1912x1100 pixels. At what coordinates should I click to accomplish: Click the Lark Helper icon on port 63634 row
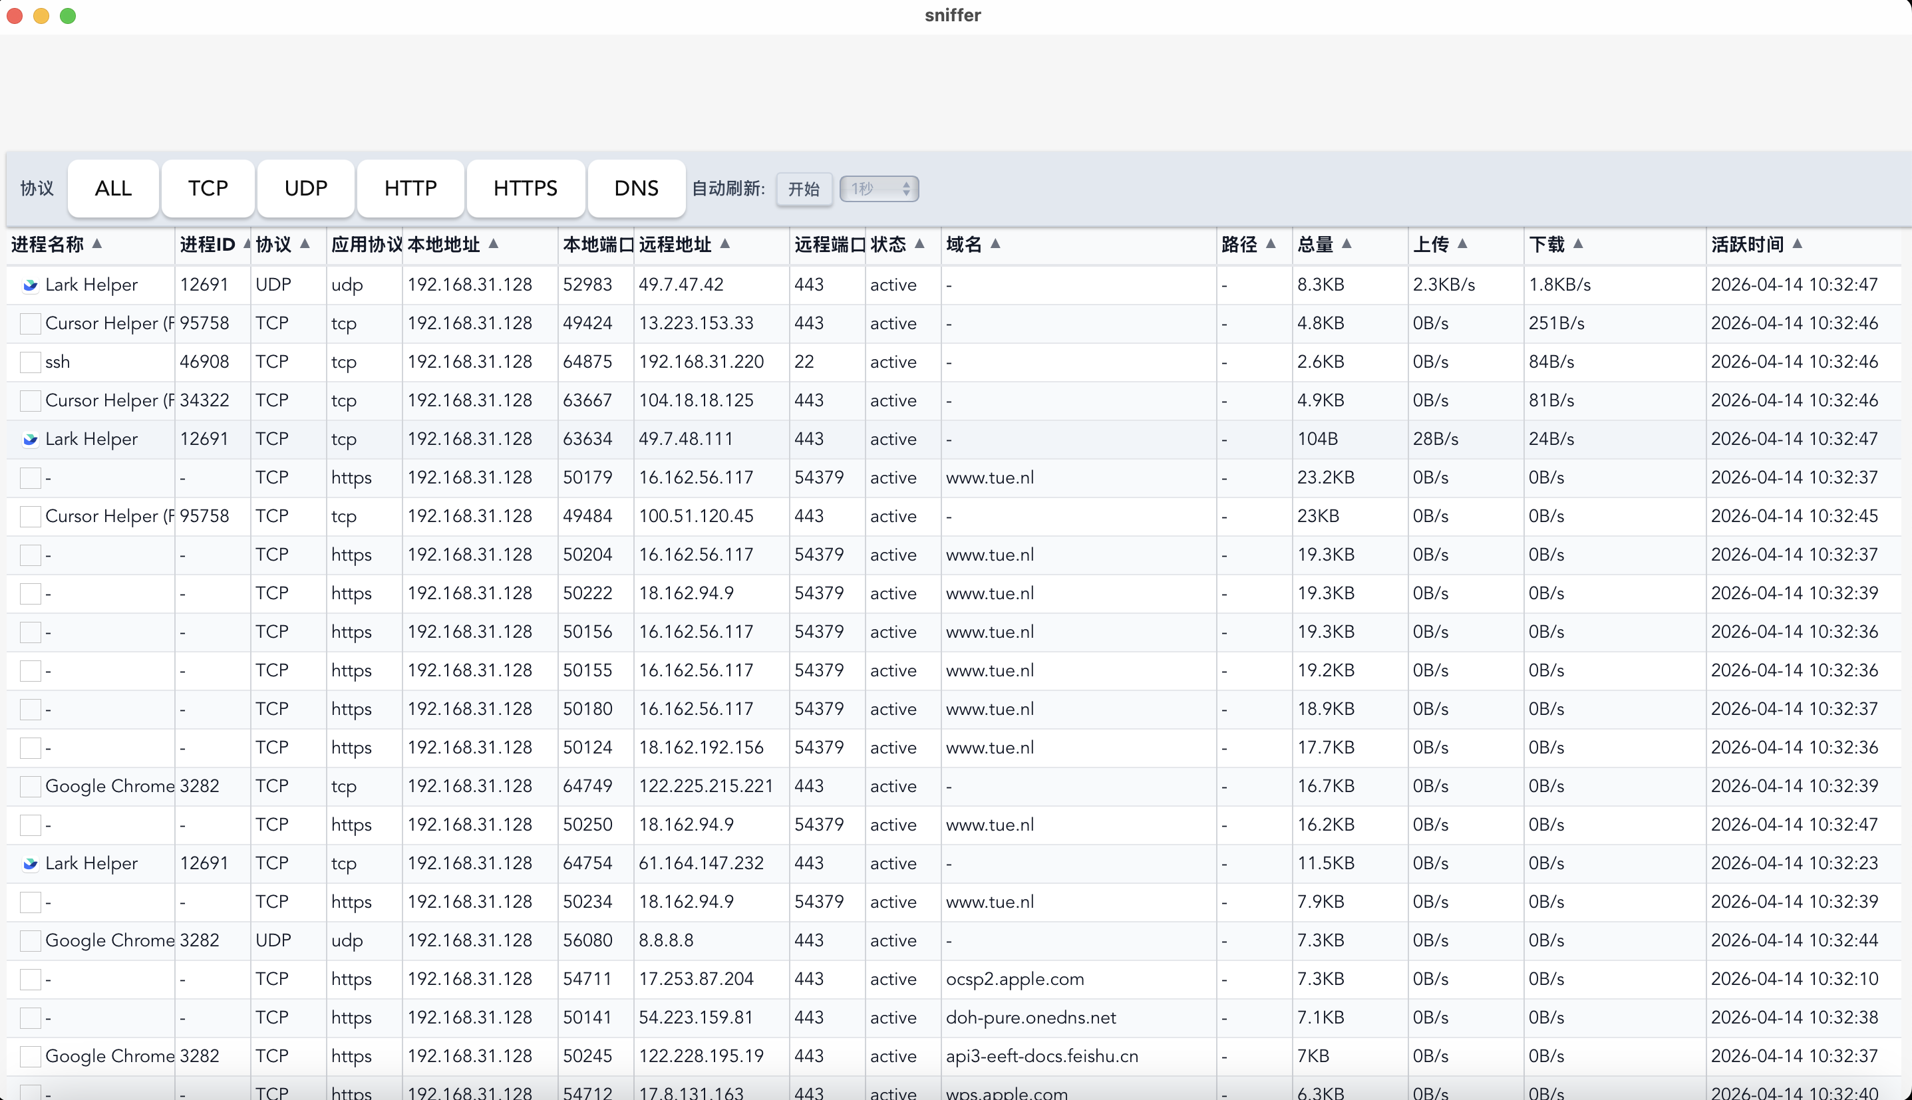point(30,439)
